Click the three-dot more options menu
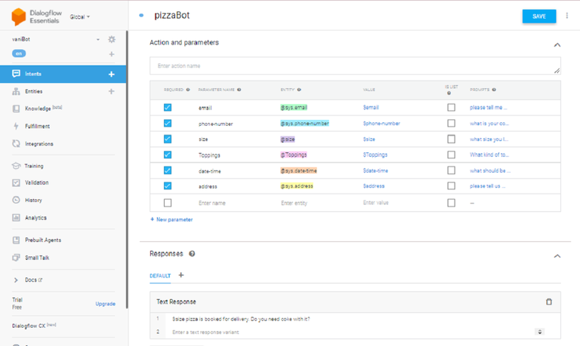Viewport: 580px width, 346px height. 566,16
